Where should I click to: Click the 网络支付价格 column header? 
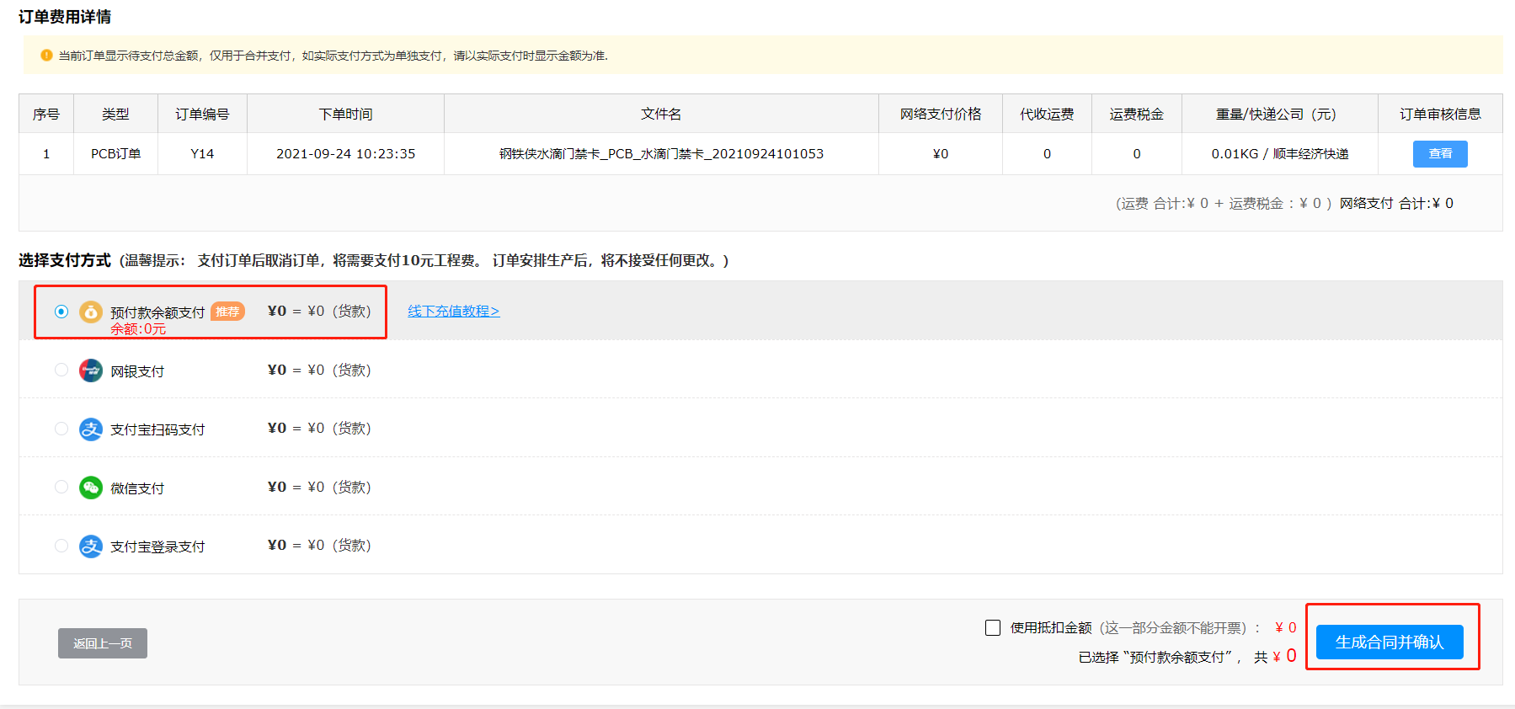(941, 114)
